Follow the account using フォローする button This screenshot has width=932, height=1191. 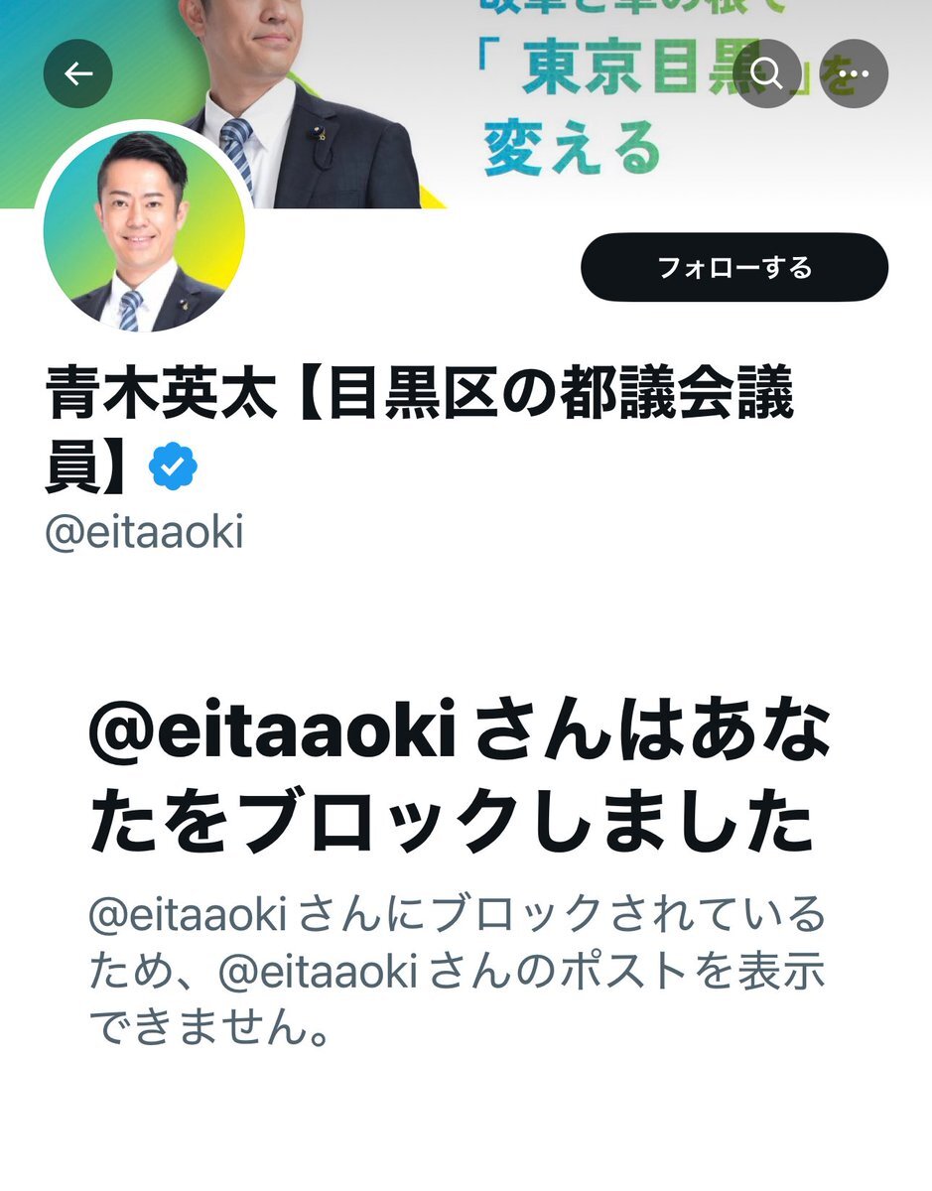pyautogui.click(x=734, y=267)
